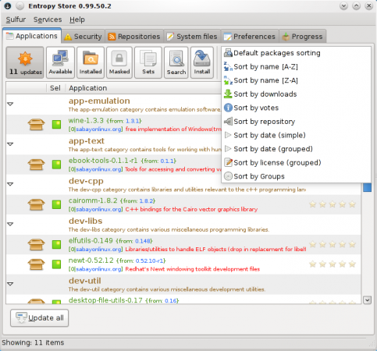Choose Sort by Groups

[x=296, y=176]
